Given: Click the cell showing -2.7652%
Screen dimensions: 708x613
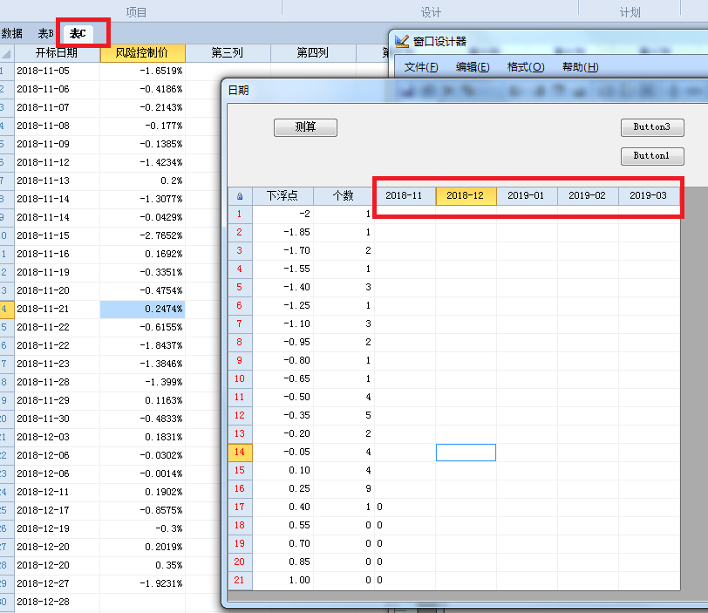Looking at the screenshot, I should [x=143, y=236].
